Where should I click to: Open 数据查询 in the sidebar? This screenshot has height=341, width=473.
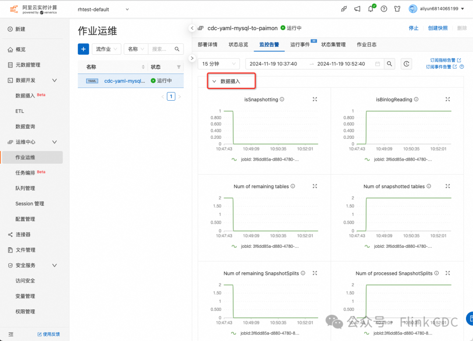click(x=25, y=127)
